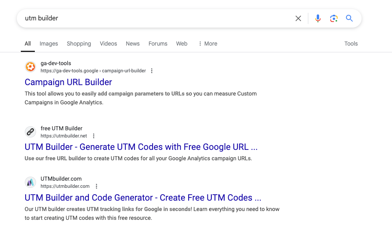Image resolution: width=392 pixels, height=235 pixels.
Task: Click snippet text 'Use our free URL builder'
Action: 55,158
